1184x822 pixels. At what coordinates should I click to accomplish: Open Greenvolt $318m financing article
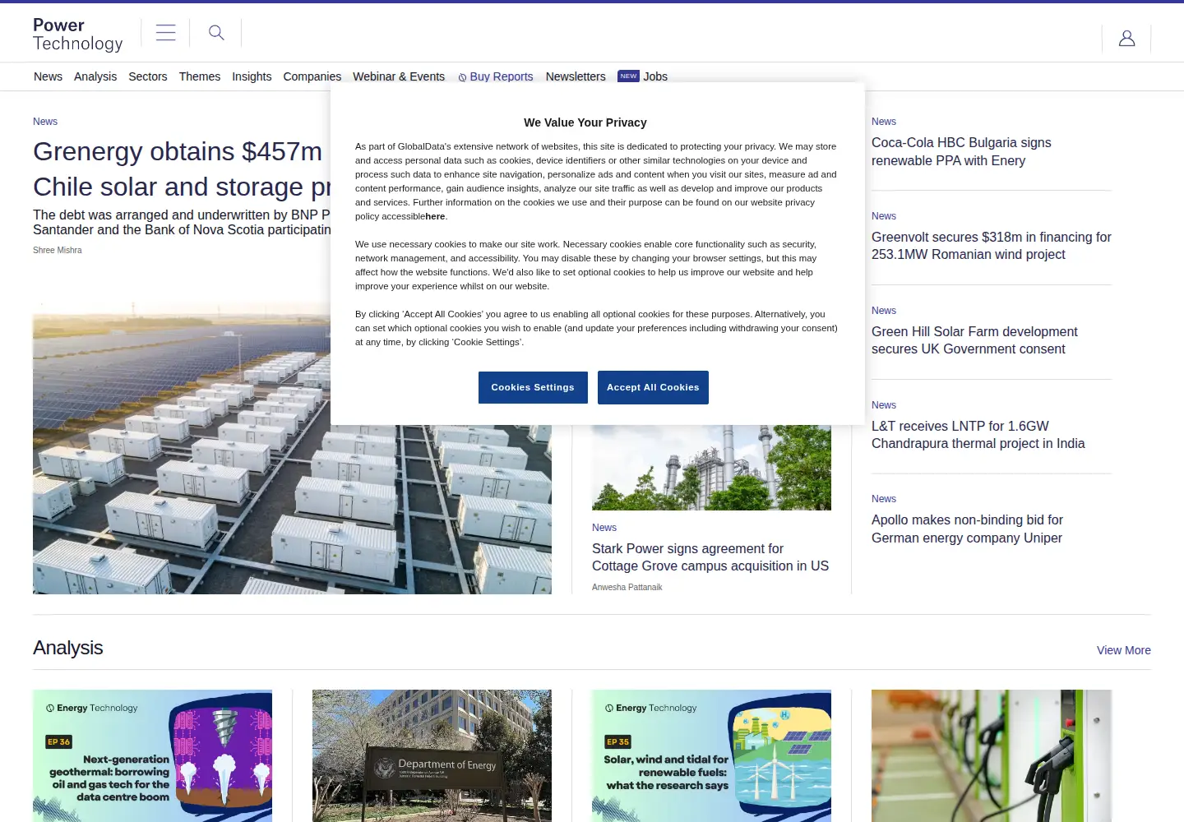pyautogui.click(x=992, y=246)
